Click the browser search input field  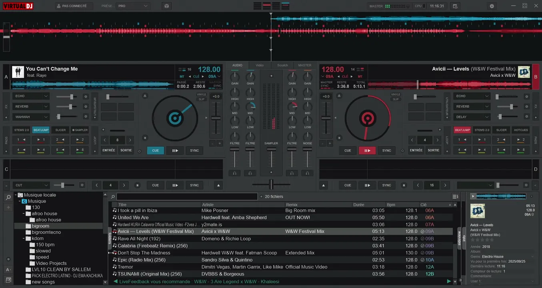(x=187, y=196)
